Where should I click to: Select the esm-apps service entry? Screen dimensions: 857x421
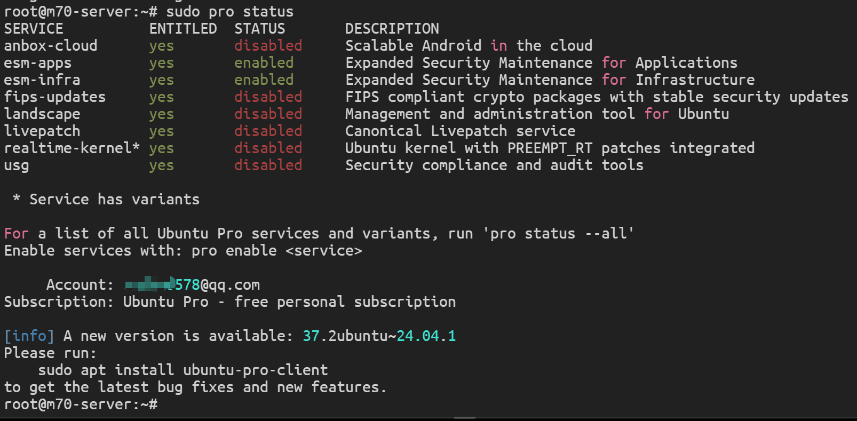(38, 63)
